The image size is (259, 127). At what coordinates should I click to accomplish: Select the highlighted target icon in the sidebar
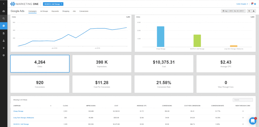tap(4, 26)
